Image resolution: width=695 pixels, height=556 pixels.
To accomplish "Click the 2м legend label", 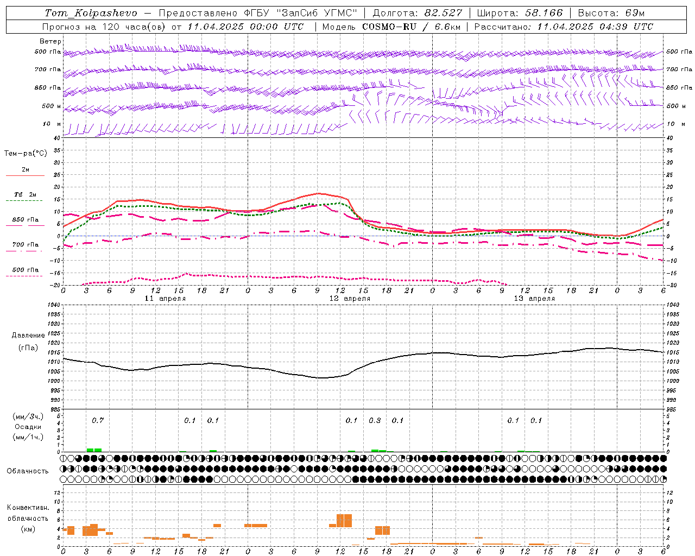I will (26, 169).
